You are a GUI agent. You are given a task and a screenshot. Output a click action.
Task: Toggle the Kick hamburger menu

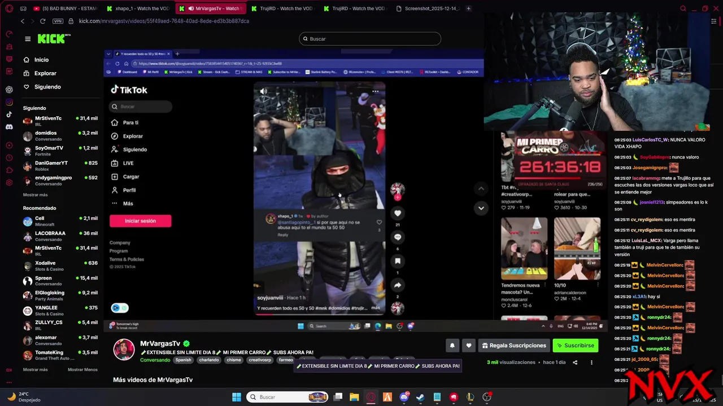click(28, 39)
